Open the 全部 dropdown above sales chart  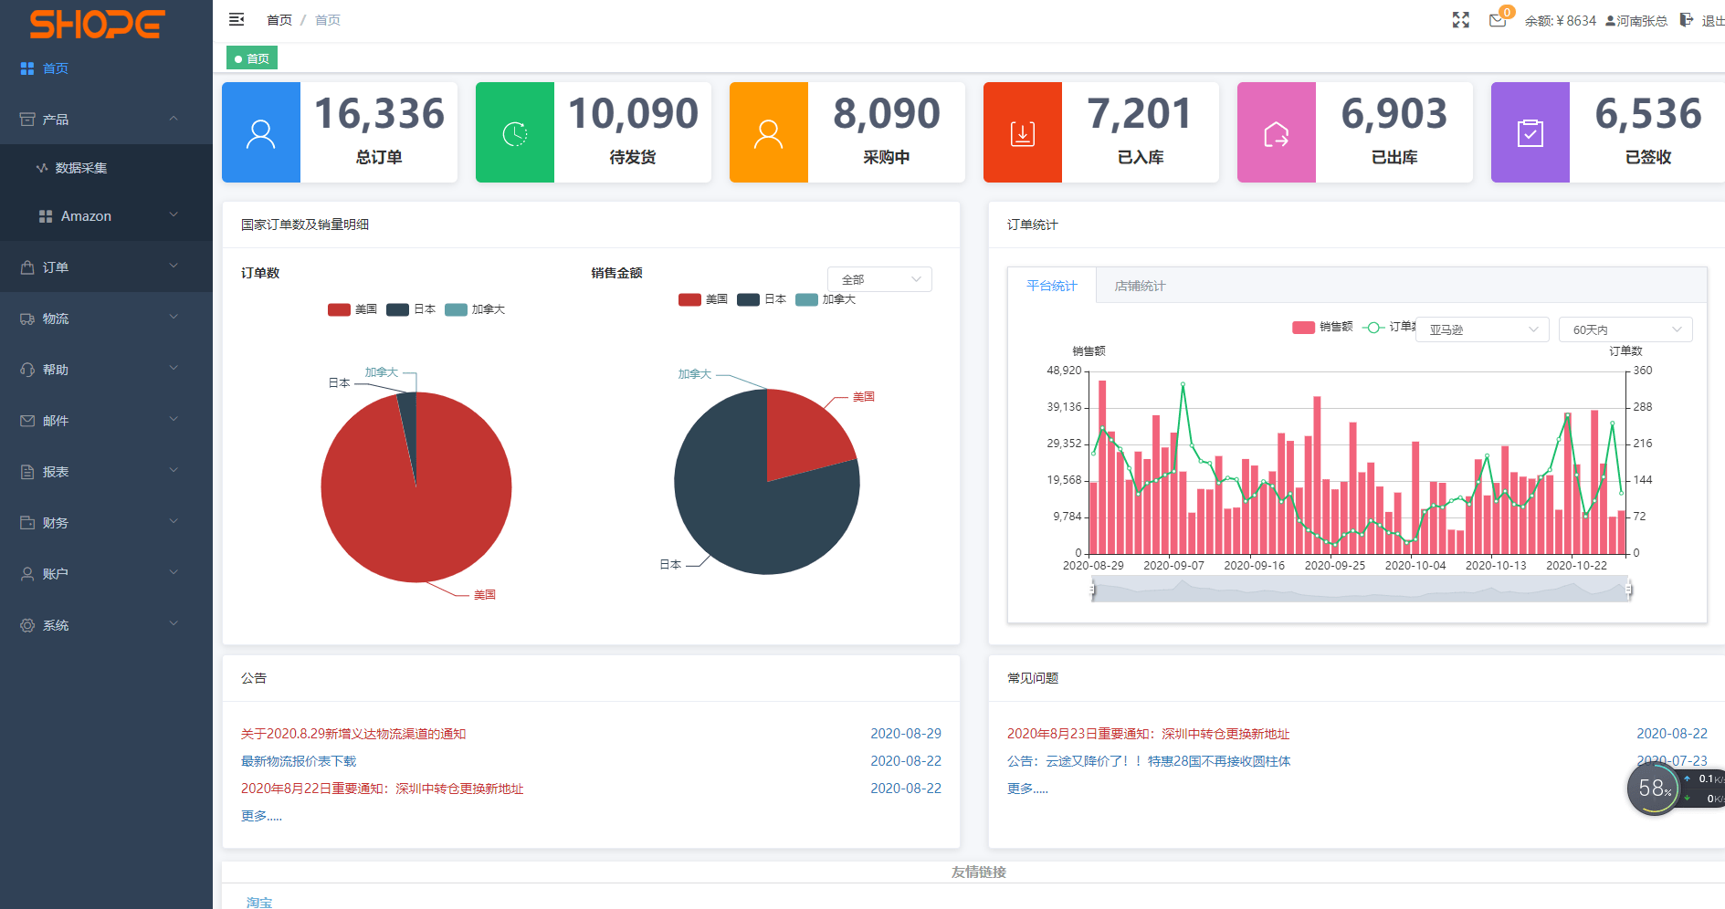[x=878, y=278]
